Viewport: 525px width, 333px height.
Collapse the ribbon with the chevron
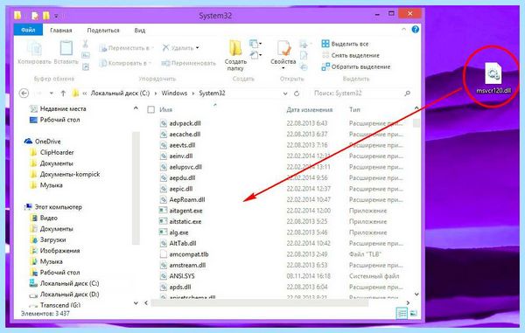pyautogui.click(x=403, y=30)
